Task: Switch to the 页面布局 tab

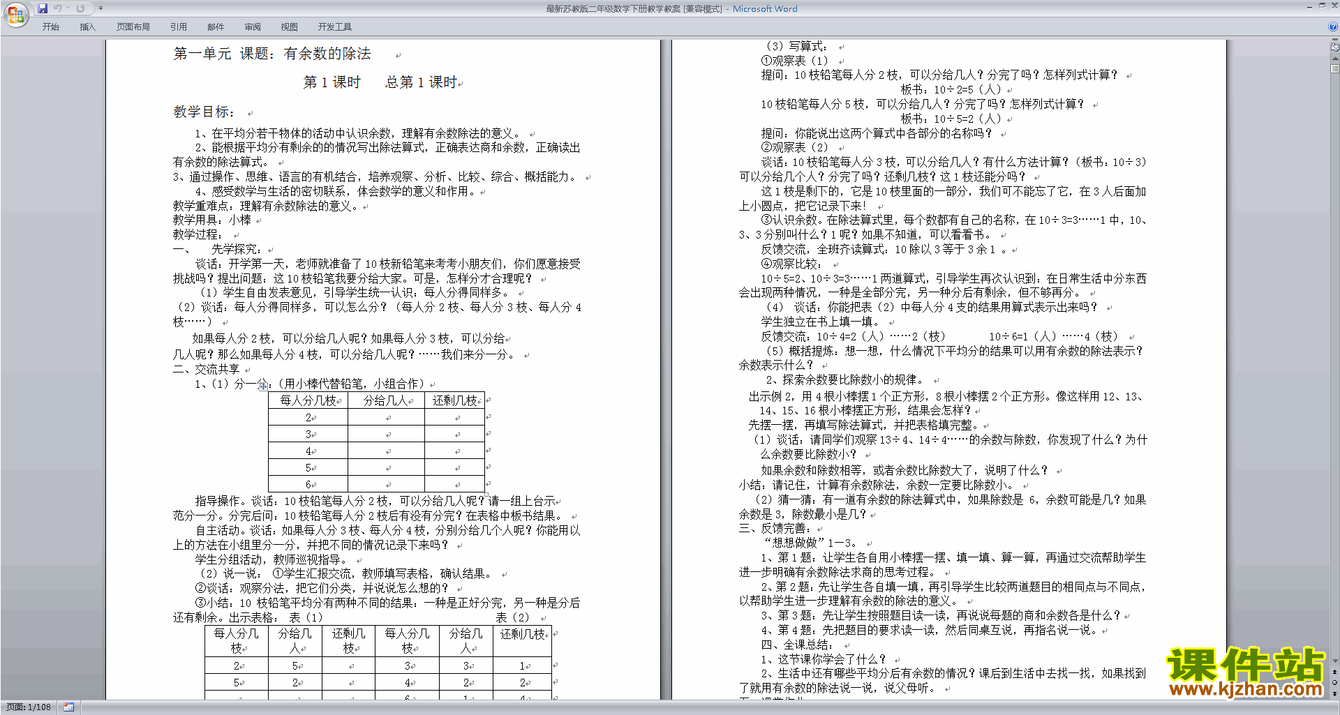Action: tap(133, 27)
